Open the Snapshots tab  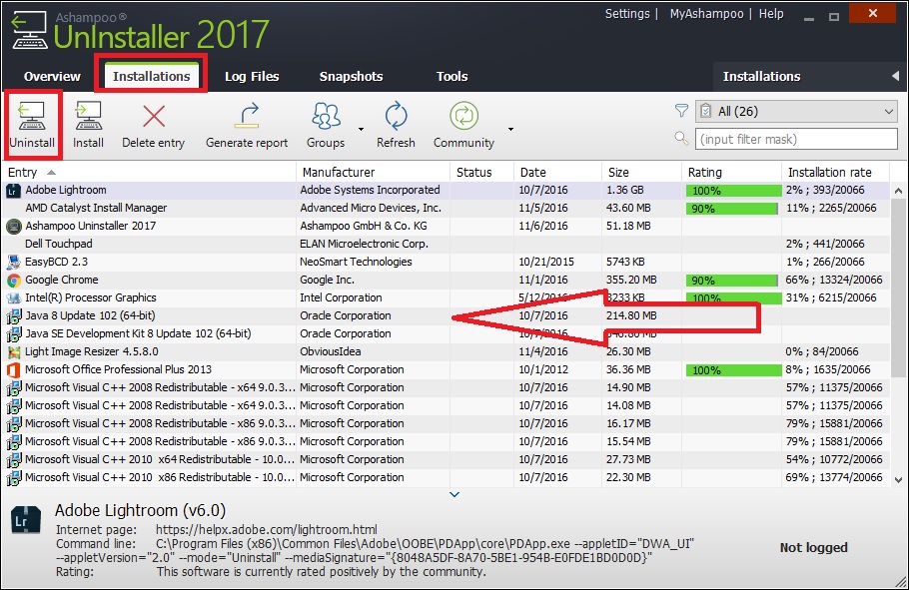[352, 76]
